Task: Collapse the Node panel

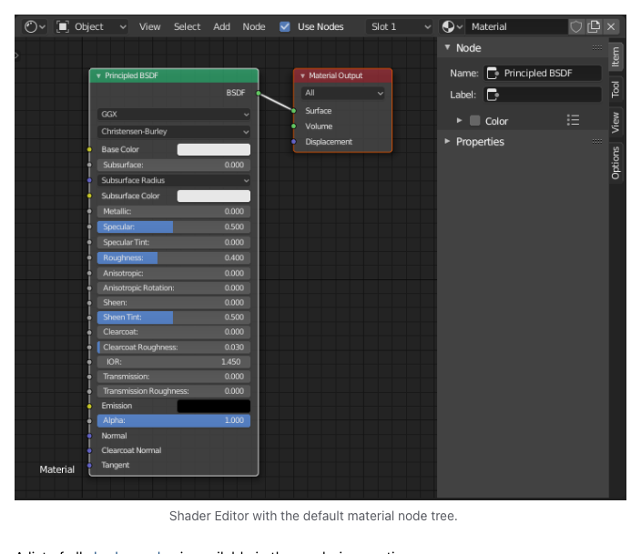Action: [x=448, y=47]
